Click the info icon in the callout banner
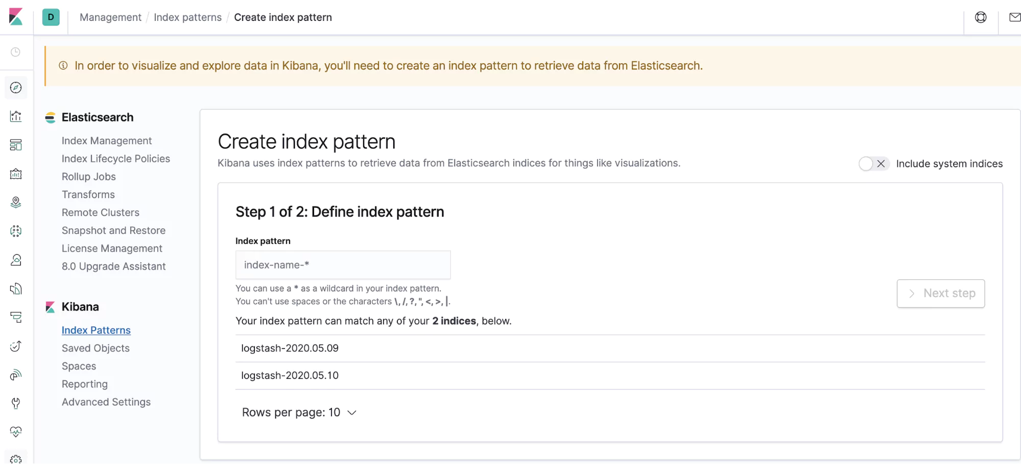This screenshot has width=1021, height=464. [x=63, y=65]
